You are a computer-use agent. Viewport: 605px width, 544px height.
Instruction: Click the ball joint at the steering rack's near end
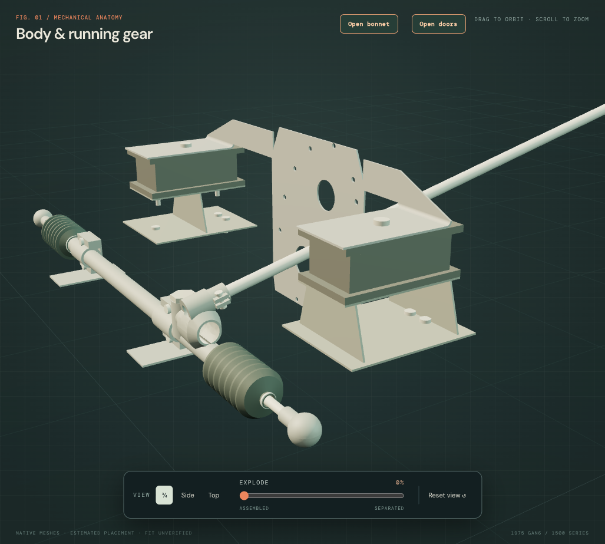(305, 429)
